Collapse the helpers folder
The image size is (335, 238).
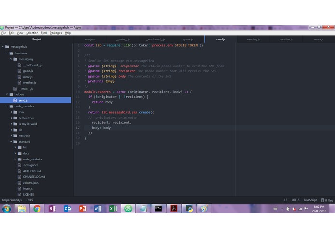click(7, 94)
